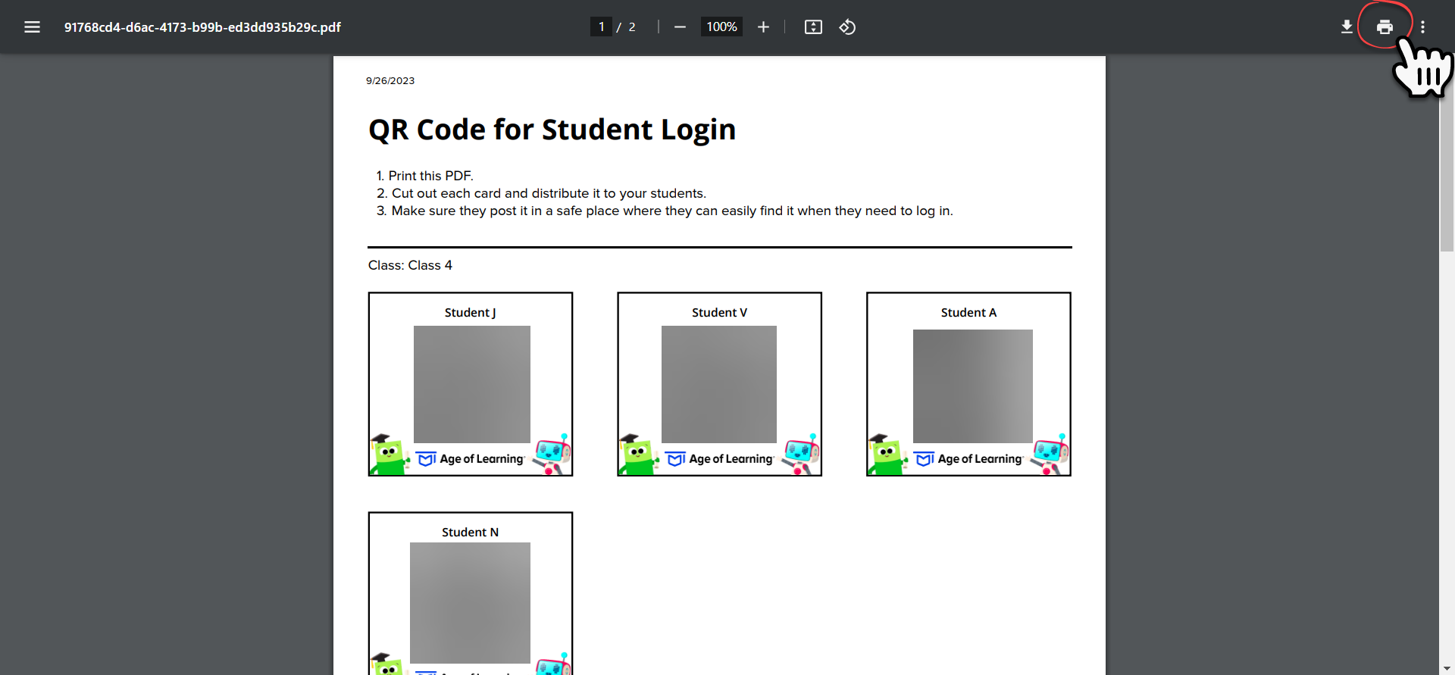The height and width of the screenshot is (675, 1455).
Task: Open the three-dot more actions menu
Action: pyautogui.click(x=1423, y=27)
